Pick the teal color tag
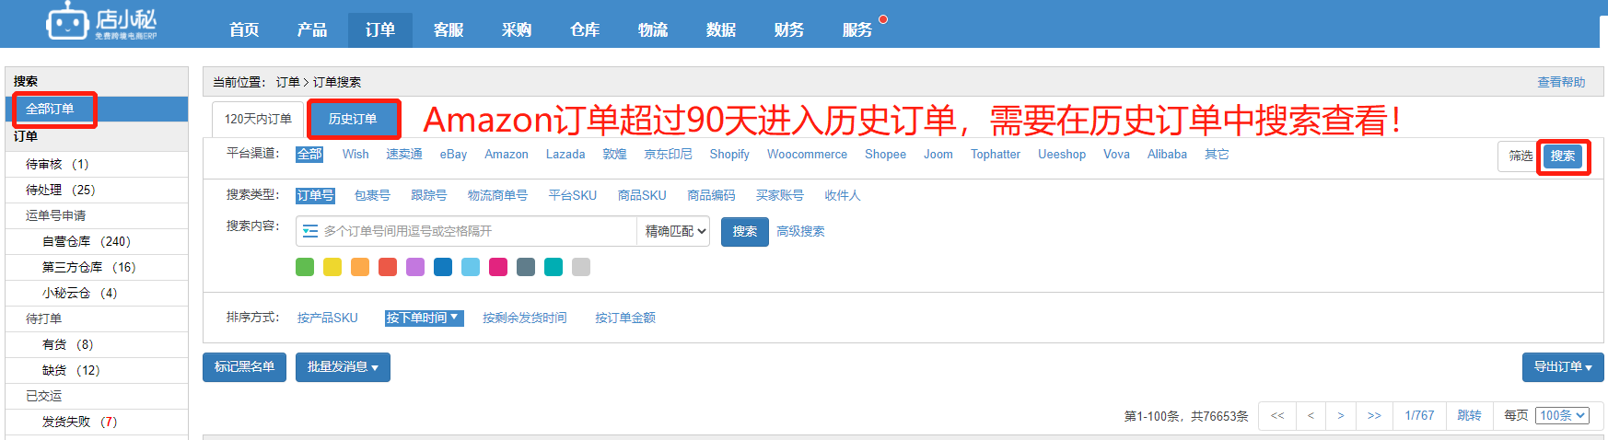 point(553,267)
